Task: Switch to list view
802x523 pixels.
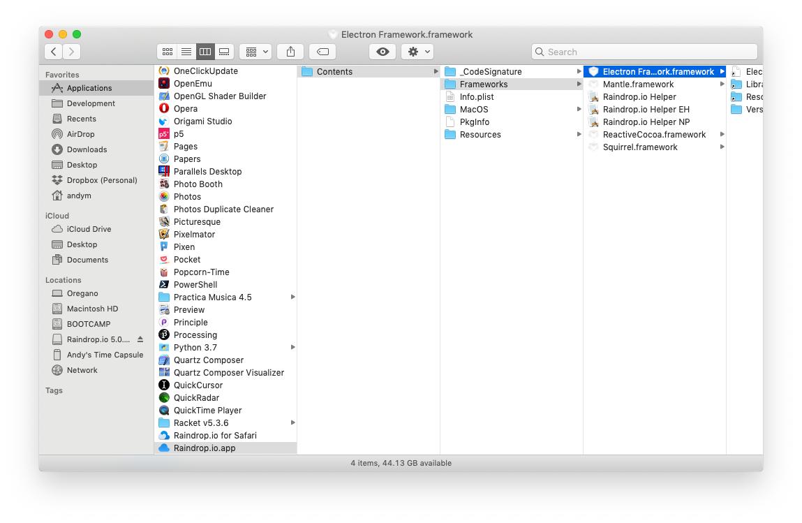Action: point(186,52)
